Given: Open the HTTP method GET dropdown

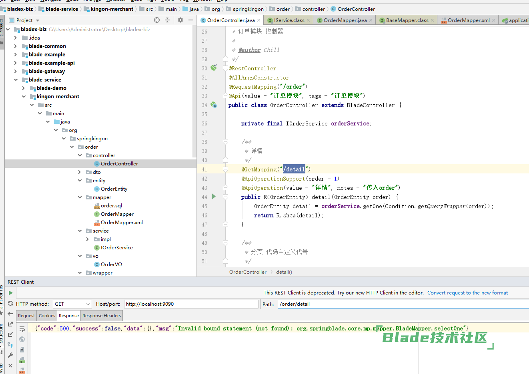Looking at the screenshot, I should (72, 304).
